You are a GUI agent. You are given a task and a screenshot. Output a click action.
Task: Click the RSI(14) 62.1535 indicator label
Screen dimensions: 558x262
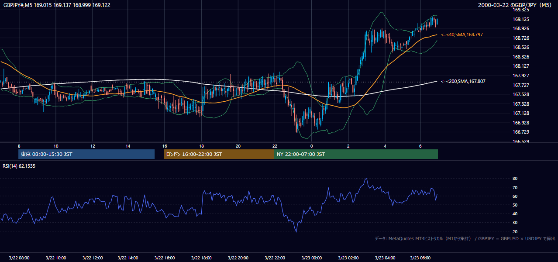click(x=19, y=166)
